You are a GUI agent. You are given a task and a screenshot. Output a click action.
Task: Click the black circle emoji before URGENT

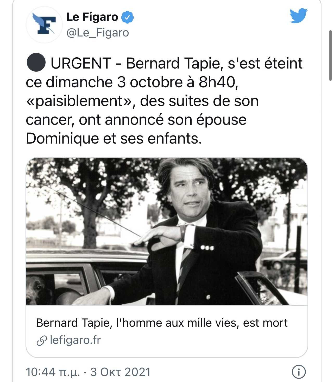(36, 63)
